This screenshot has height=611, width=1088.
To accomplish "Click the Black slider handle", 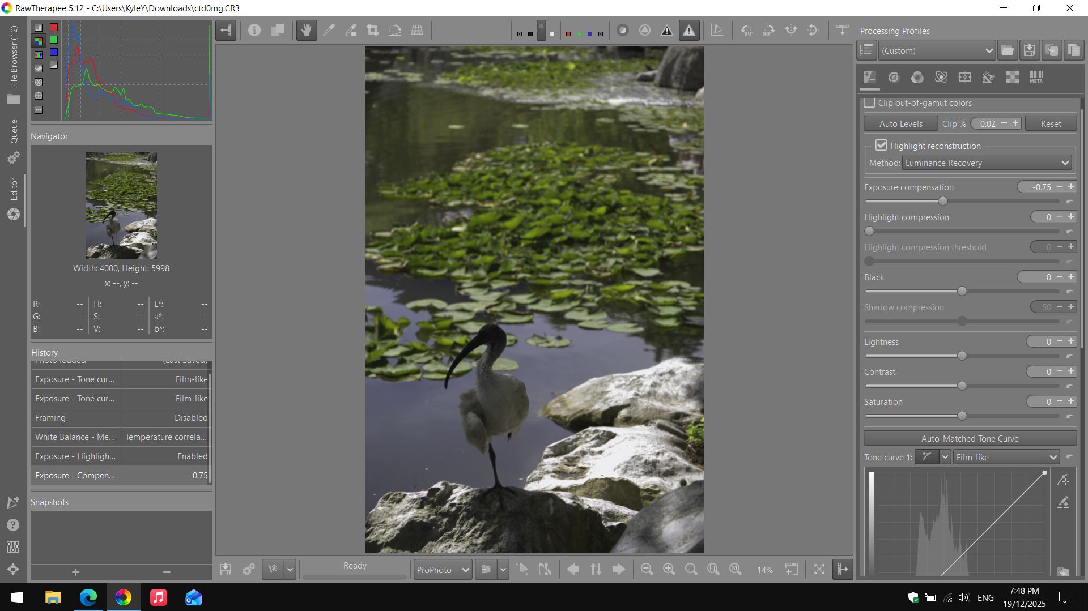I will 962,291.
